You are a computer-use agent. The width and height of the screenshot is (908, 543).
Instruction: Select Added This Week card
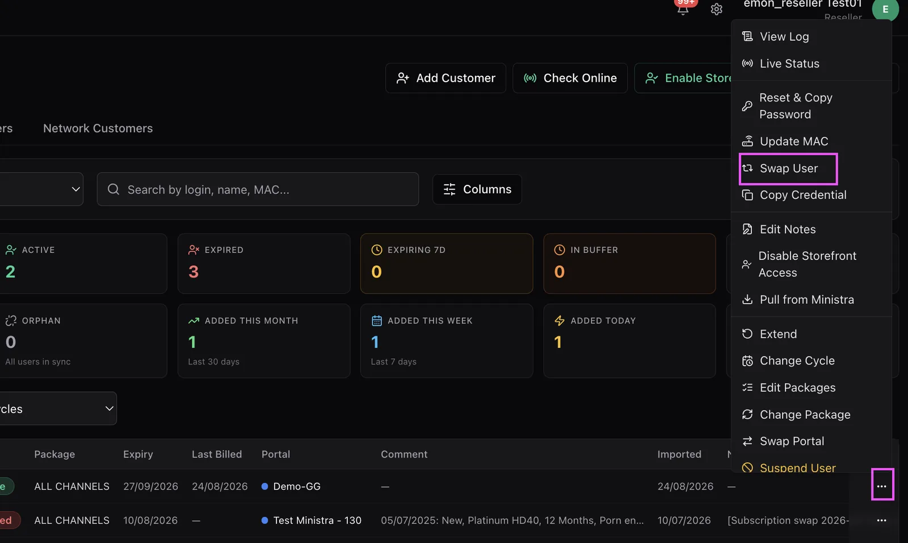coord(447,341)
